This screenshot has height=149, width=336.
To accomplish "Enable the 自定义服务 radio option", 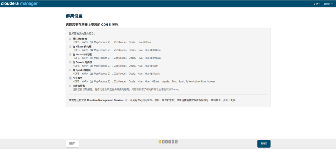I will tap(70, 86).
